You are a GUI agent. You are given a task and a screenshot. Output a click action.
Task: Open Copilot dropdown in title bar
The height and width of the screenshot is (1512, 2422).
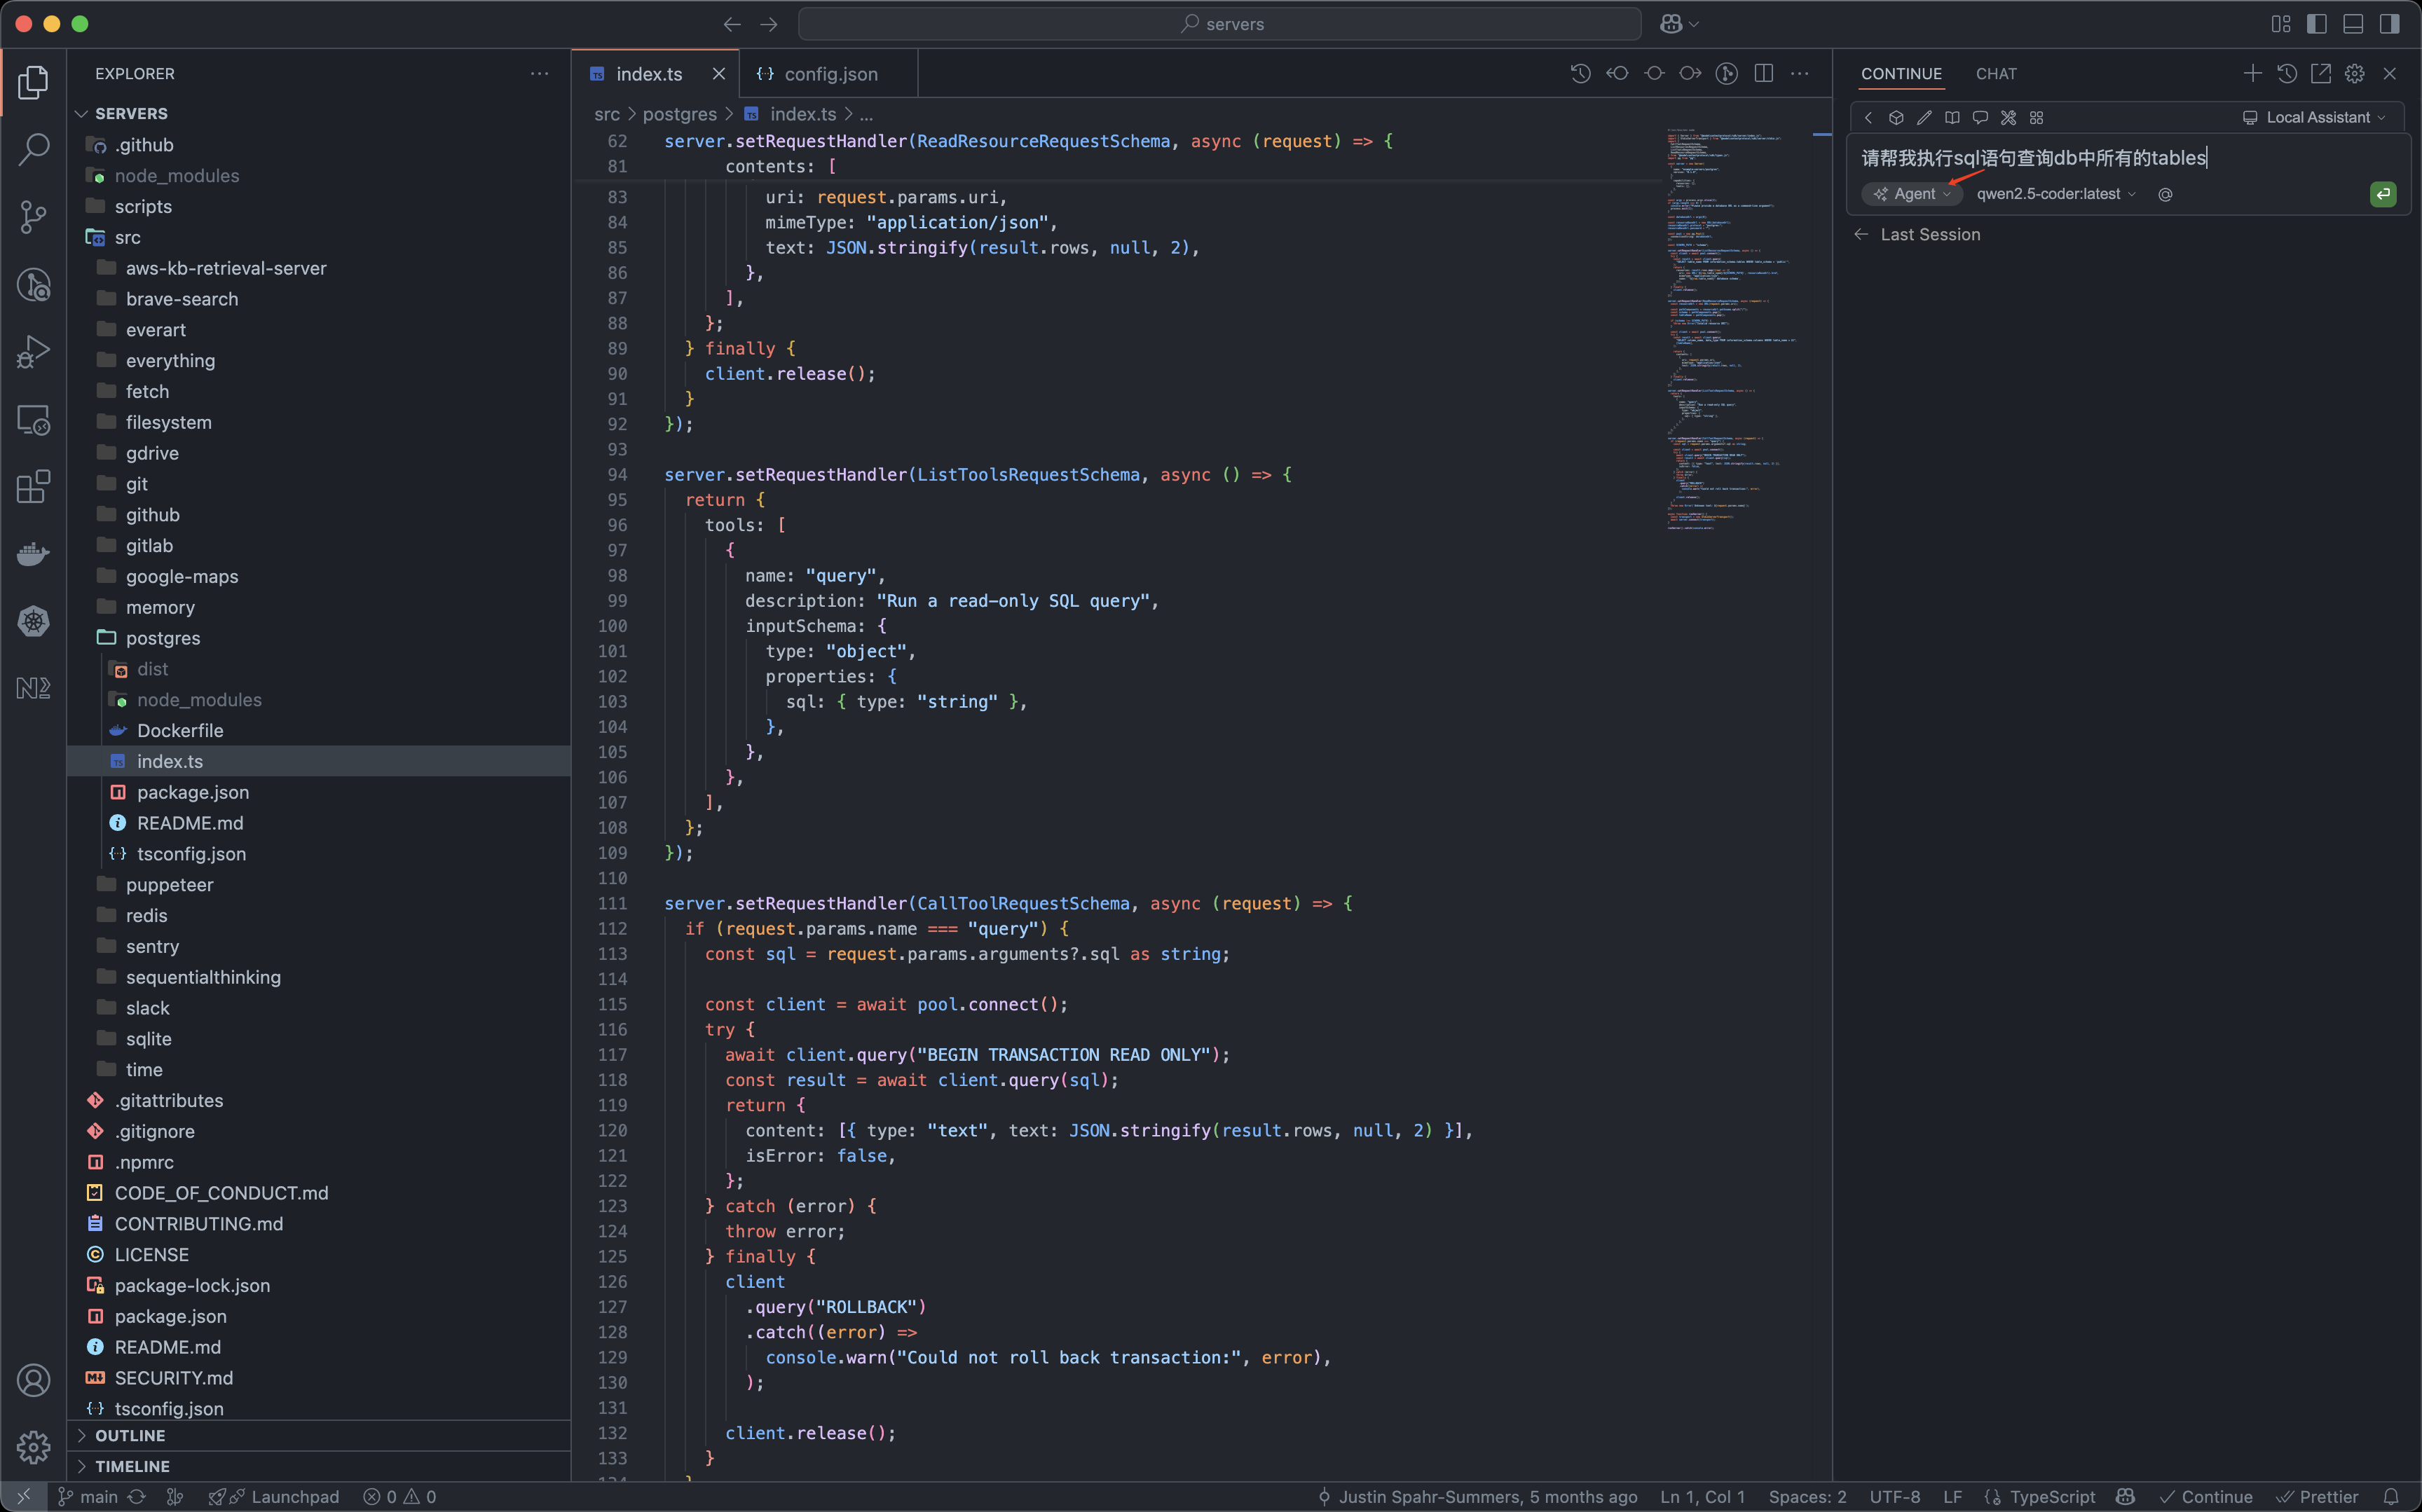1678,24
